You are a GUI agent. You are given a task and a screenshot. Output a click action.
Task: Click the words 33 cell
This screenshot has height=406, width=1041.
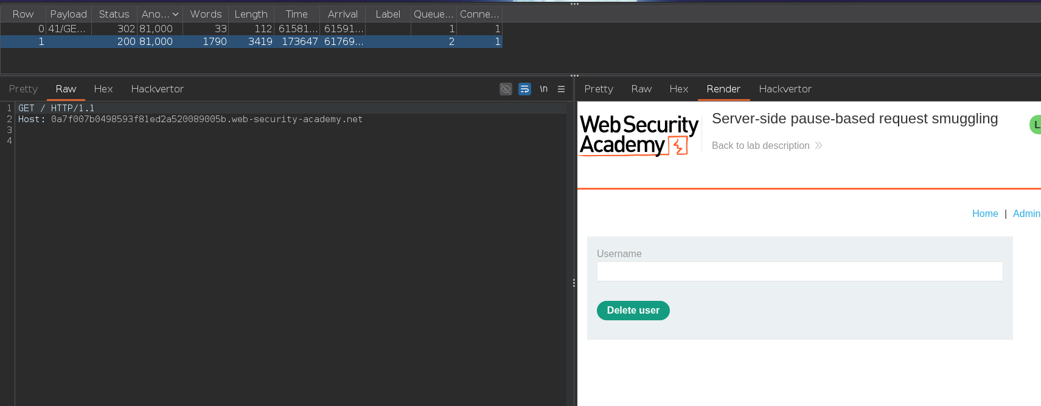pyautogui.click(x=206, y=29)
